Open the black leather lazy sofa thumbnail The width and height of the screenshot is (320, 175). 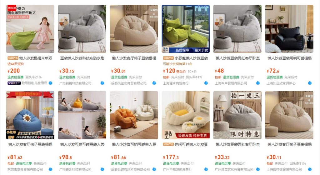[289, 29]
